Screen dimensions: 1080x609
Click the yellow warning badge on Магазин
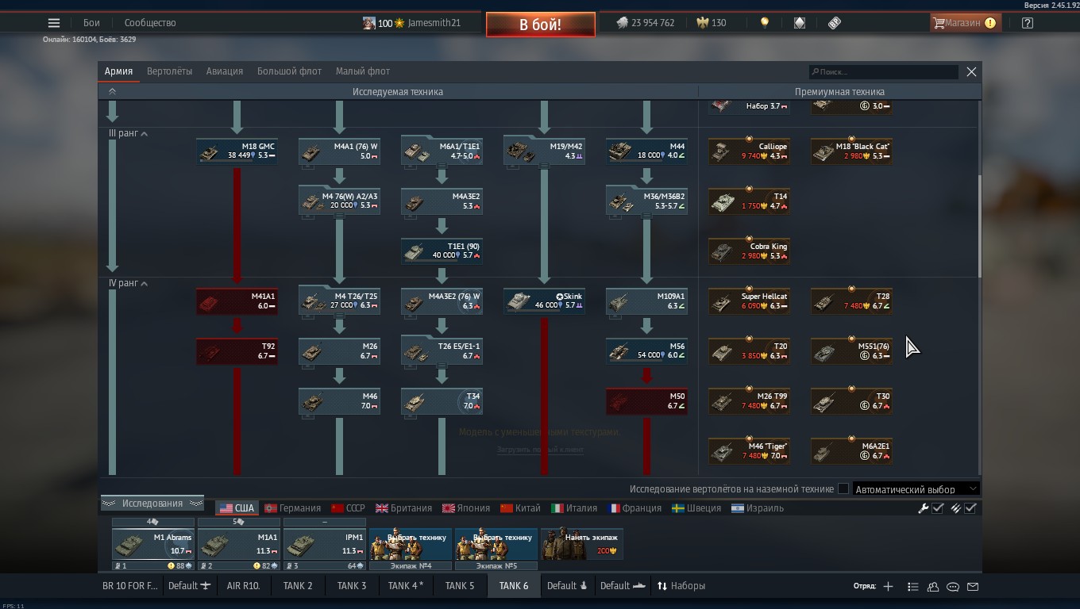click(990, 23)
